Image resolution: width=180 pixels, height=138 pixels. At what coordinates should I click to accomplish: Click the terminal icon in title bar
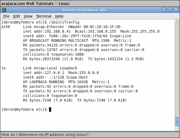pyautogui.click(x=4, y=10)
